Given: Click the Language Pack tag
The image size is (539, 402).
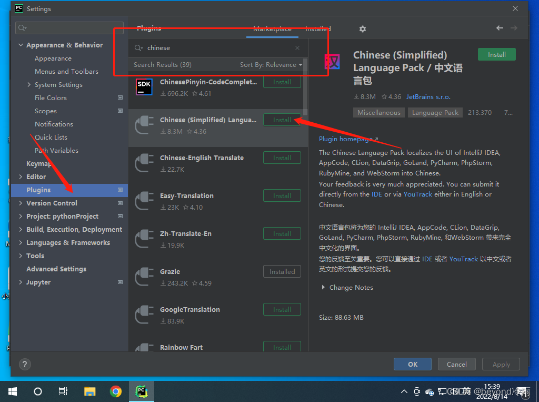Looking at the screenshot, I should 435,113.
